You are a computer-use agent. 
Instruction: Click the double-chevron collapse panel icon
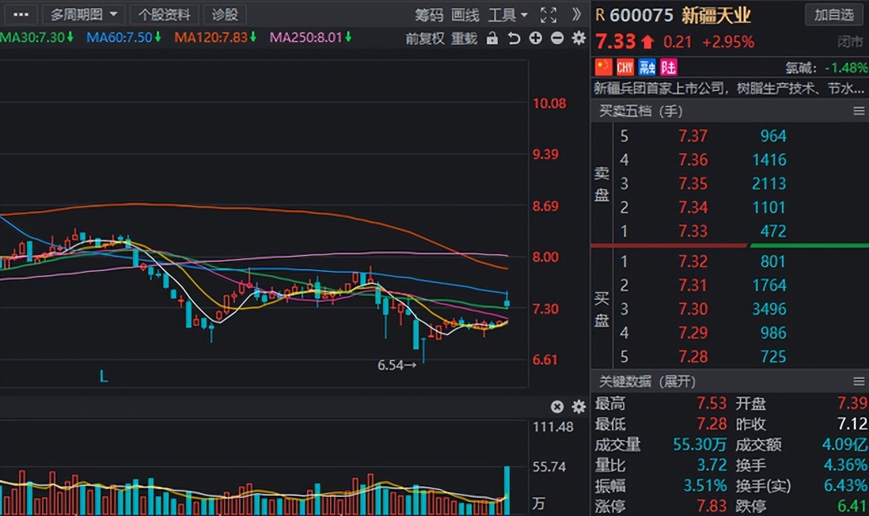click(x=576, y=15)
